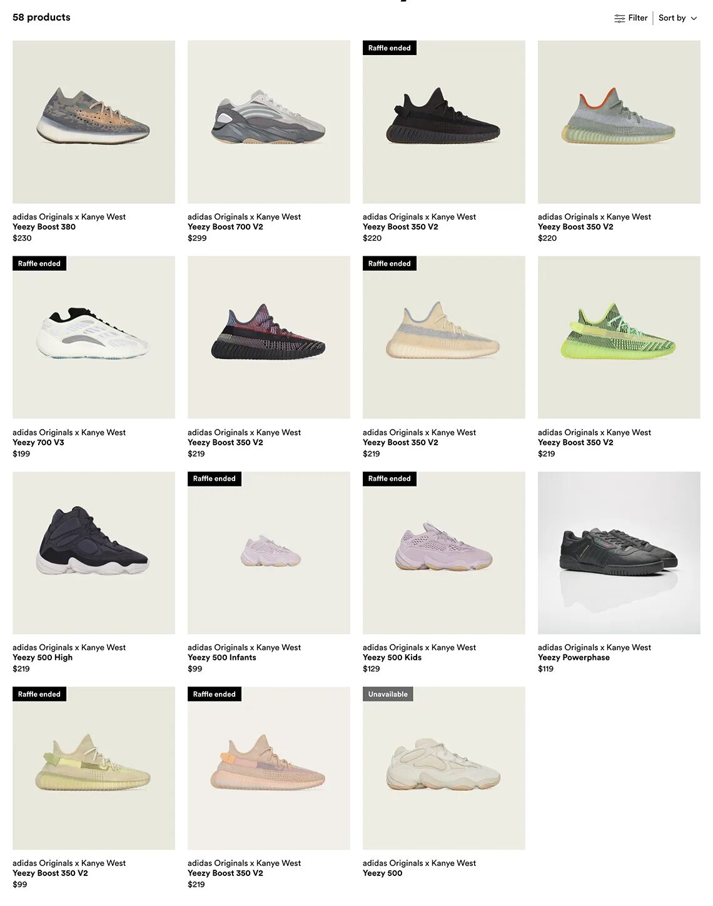Select the Yeezy Powerphase shoe photo

[619, 553]
